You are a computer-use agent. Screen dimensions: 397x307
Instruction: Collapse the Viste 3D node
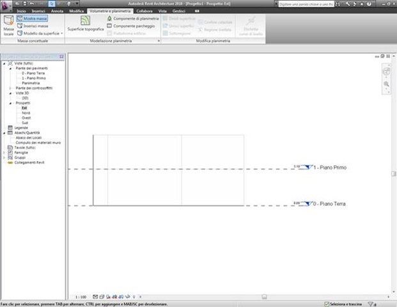tap(10, 93)
